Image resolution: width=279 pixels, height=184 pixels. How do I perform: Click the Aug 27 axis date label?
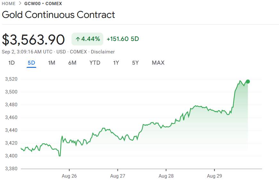pos(118,176)
